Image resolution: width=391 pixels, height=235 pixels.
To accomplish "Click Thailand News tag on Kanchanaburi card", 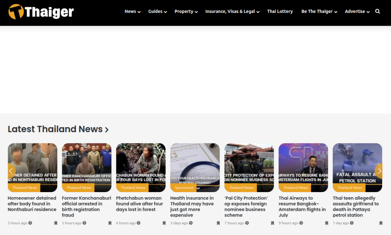I will [78, 188].
